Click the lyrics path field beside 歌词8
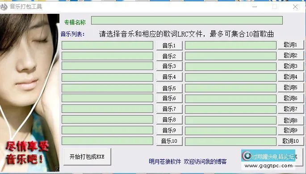Viewport: 306px width, 174px height. click(231, 120)
